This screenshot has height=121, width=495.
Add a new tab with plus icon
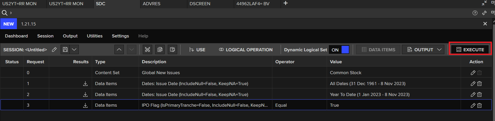[x=286, y=3]
